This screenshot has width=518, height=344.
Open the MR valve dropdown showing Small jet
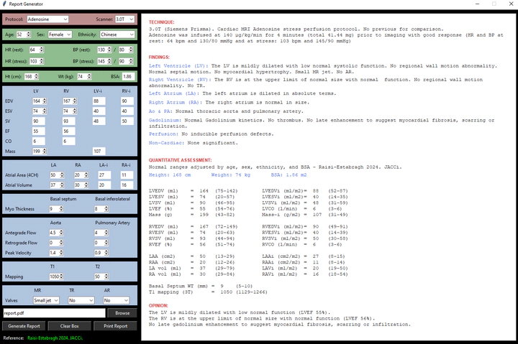tap(47, 300)
